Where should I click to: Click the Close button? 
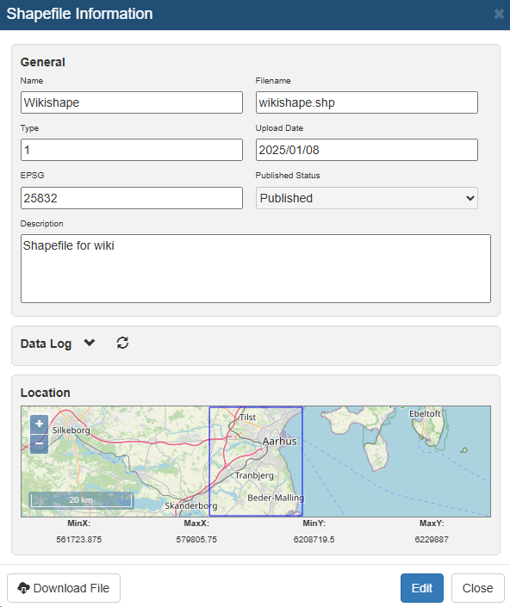[x=477, y=588]
